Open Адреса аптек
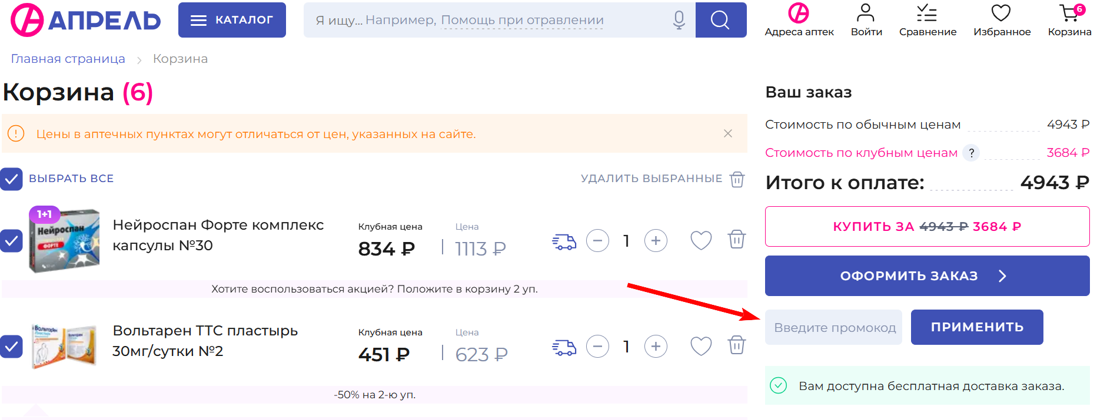The width and height of the screenshot is (1097, 420). [799, 20]
